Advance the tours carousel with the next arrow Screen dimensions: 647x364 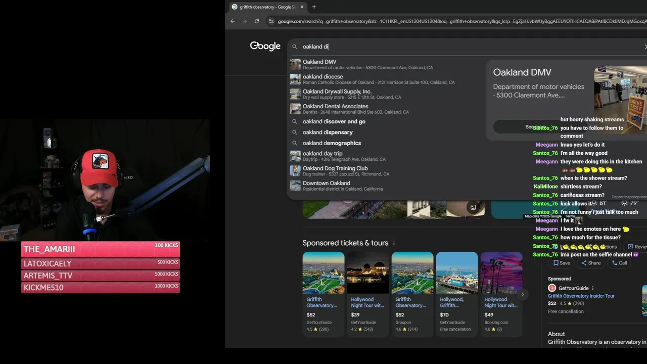click(x=523, y=294)
